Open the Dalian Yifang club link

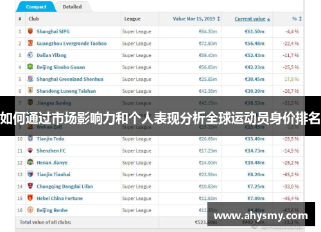pos(51,55)
